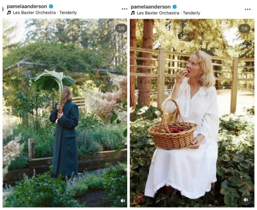Open the Les Baxter Orchestra audio link on the left post
257x210 pixels.
tap(34, 12)
